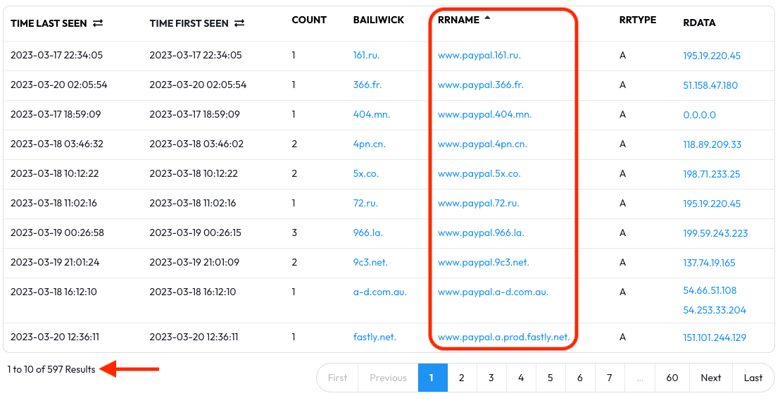The image size is (780, 403).
Task: Open bailiwick link 161.ru.
Action: (366, 55)
